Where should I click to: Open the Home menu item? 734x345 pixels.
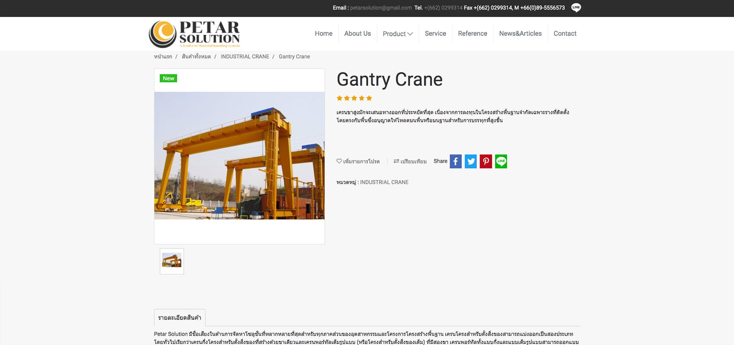[x=323, y=33]
